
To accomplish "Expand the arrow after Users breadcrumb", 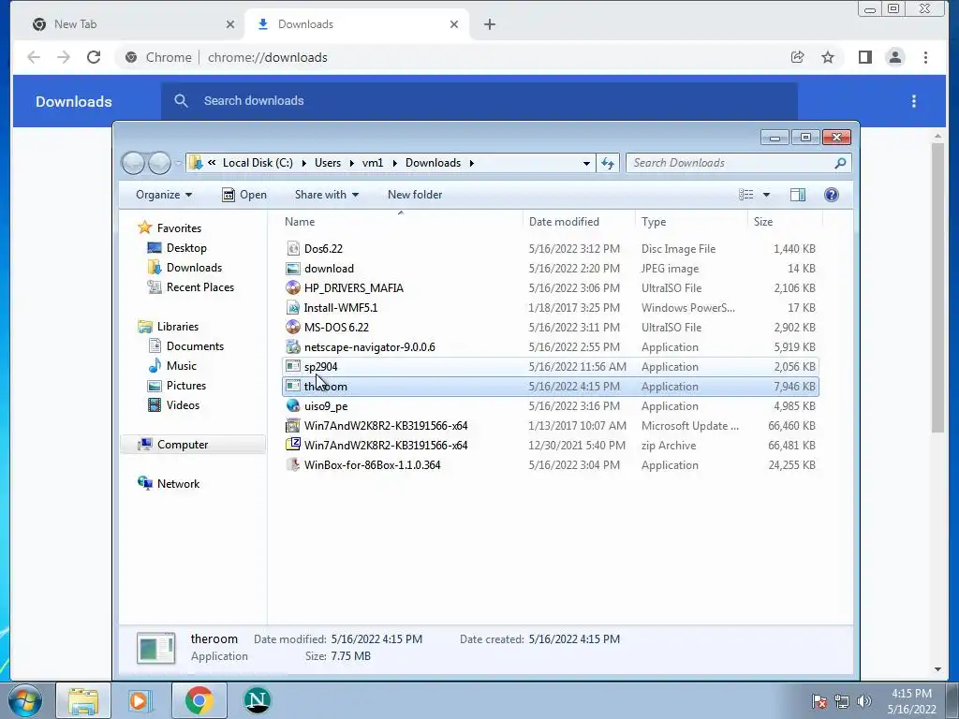I will [x=352, y=163].
